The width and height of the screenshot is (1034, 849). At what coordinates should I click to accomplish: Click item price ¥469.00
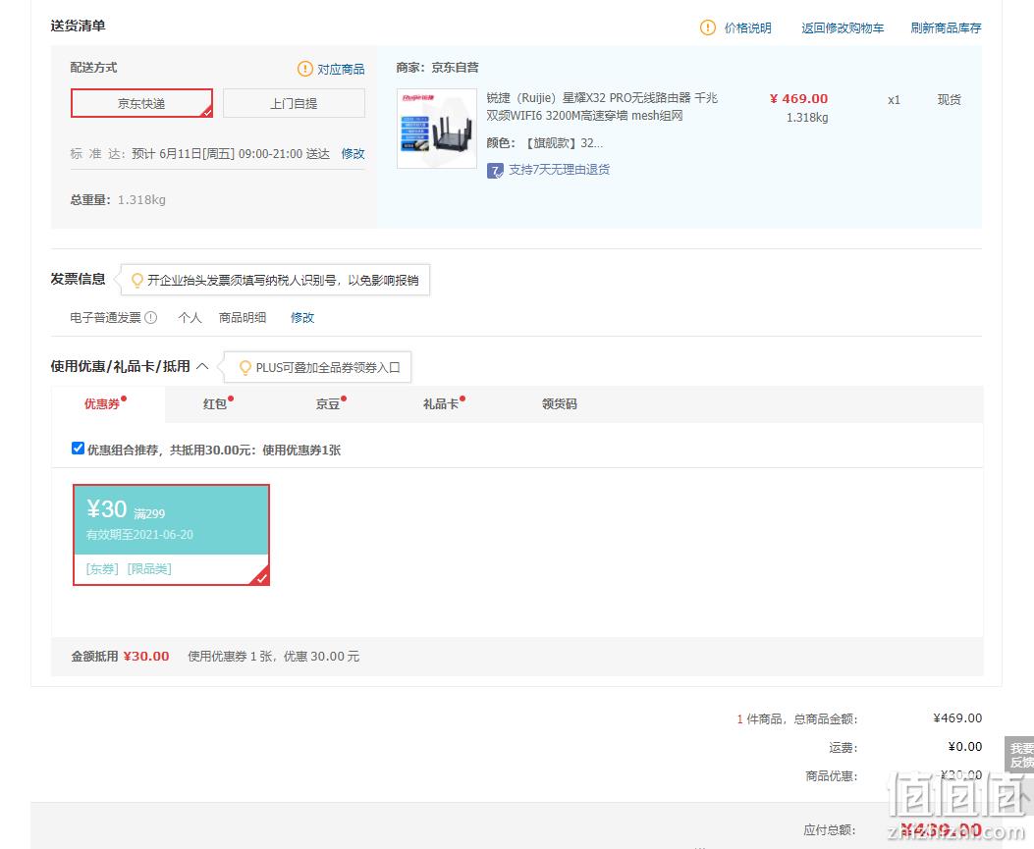798,99
